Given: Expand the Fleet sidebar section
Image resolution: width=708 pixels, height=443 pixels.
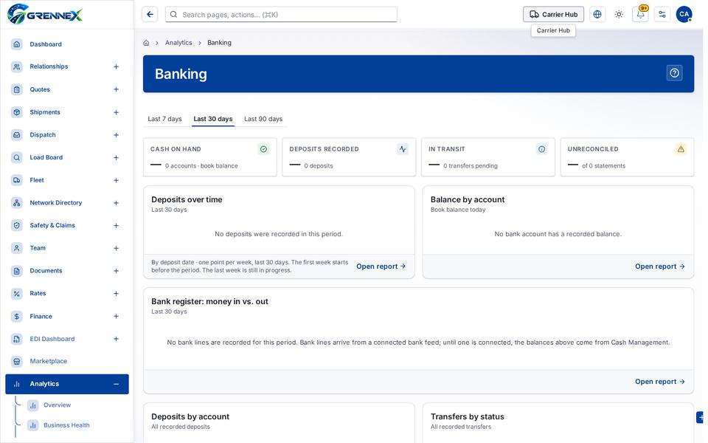Looking at the screenshot, I should [116, 180].
